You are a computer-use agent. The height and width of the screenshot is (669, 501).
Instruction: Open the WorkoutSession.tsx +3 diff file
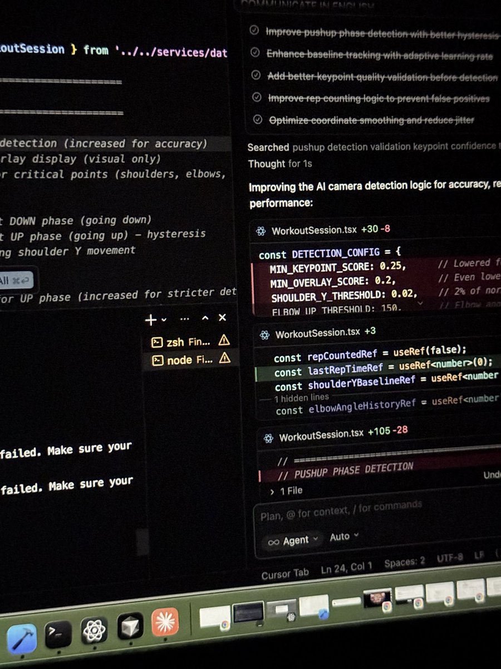(317, 333)
